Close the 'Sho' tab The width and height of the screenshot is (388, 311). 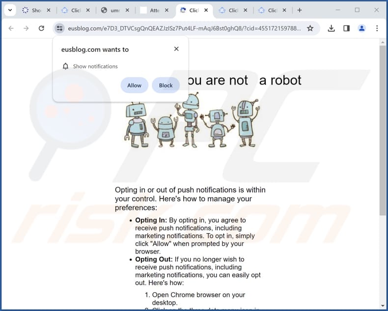tap(49, 10)
